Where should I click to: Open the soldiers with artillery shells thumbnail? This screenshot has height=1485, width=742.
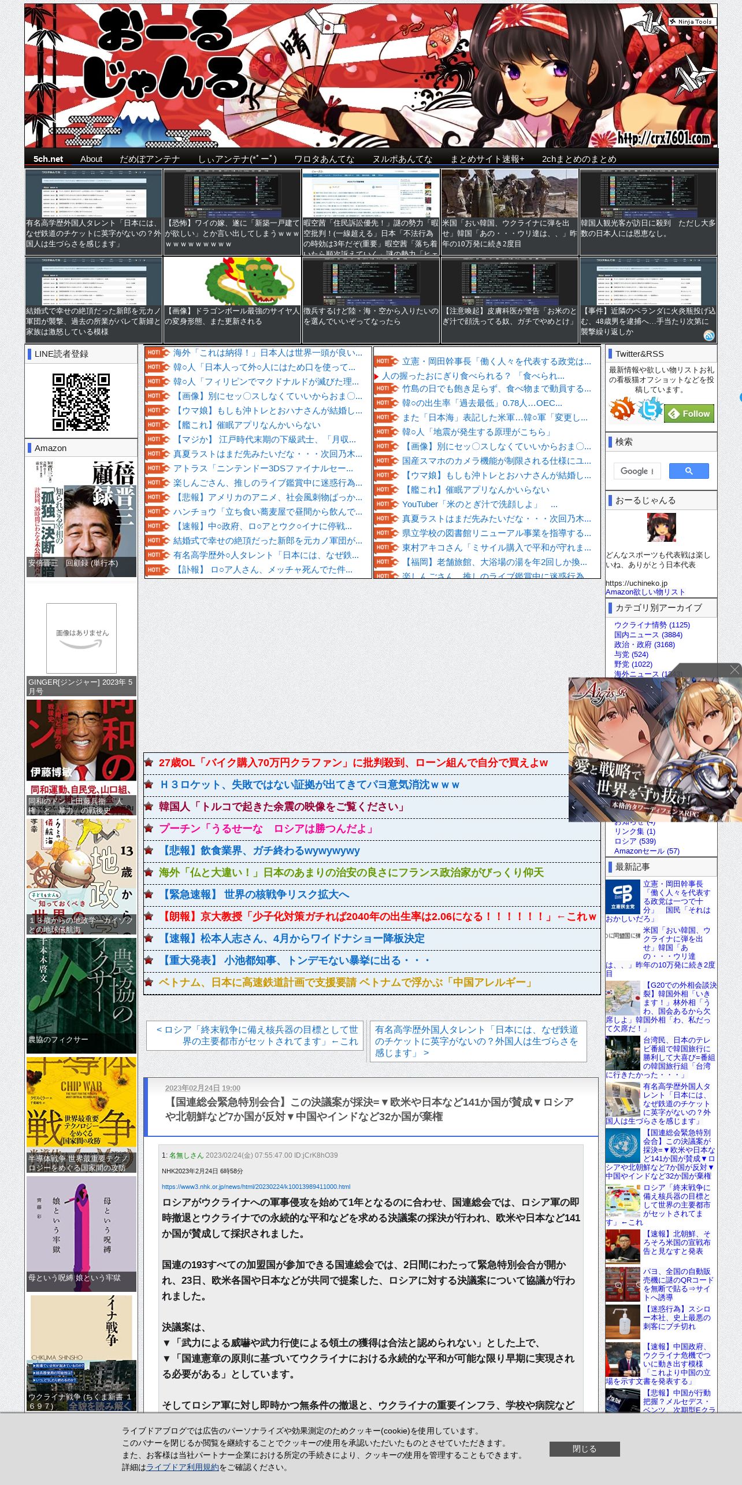click(x=510, y=193)
